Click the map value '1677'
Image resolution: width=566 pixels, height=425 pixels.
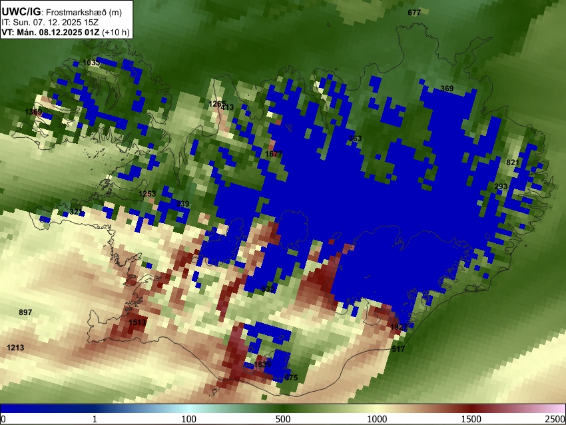274,154
